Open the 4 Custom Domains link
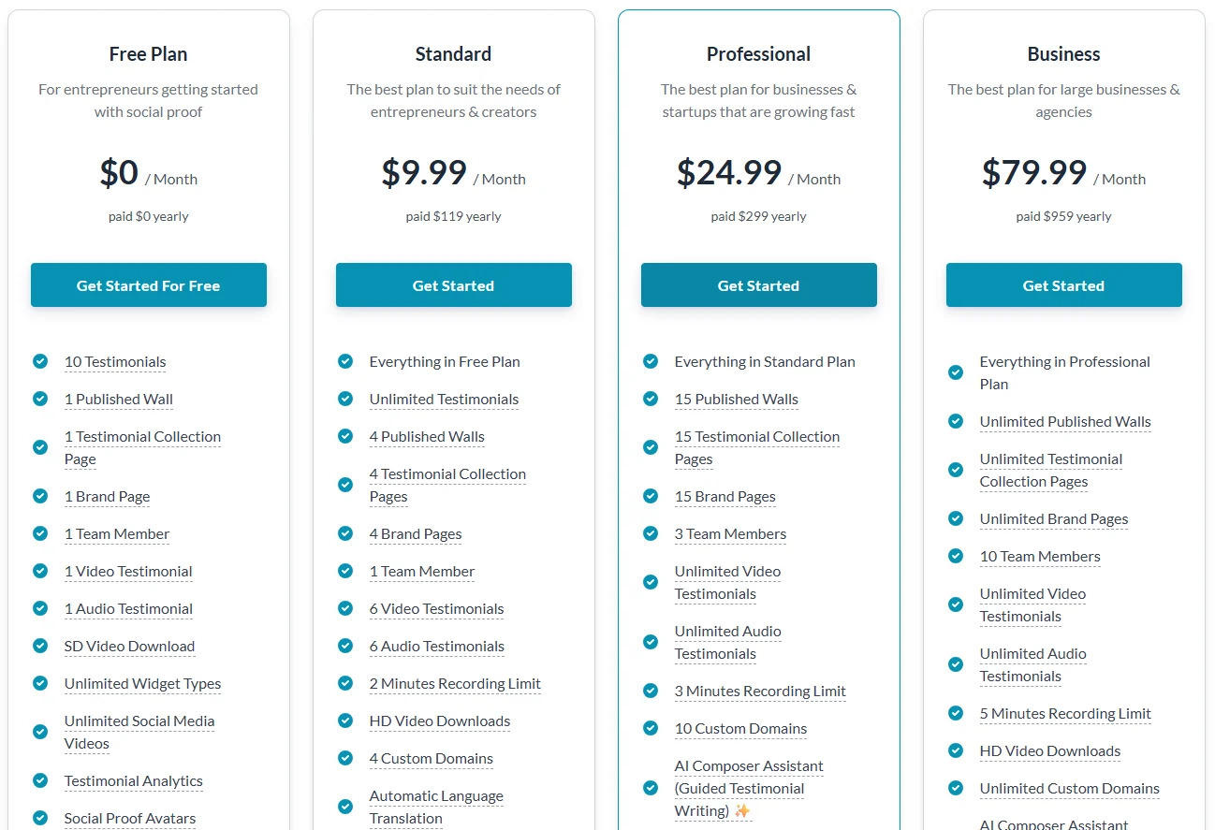The height and width of the screenshot is (830, 1215). coord(431,758)
